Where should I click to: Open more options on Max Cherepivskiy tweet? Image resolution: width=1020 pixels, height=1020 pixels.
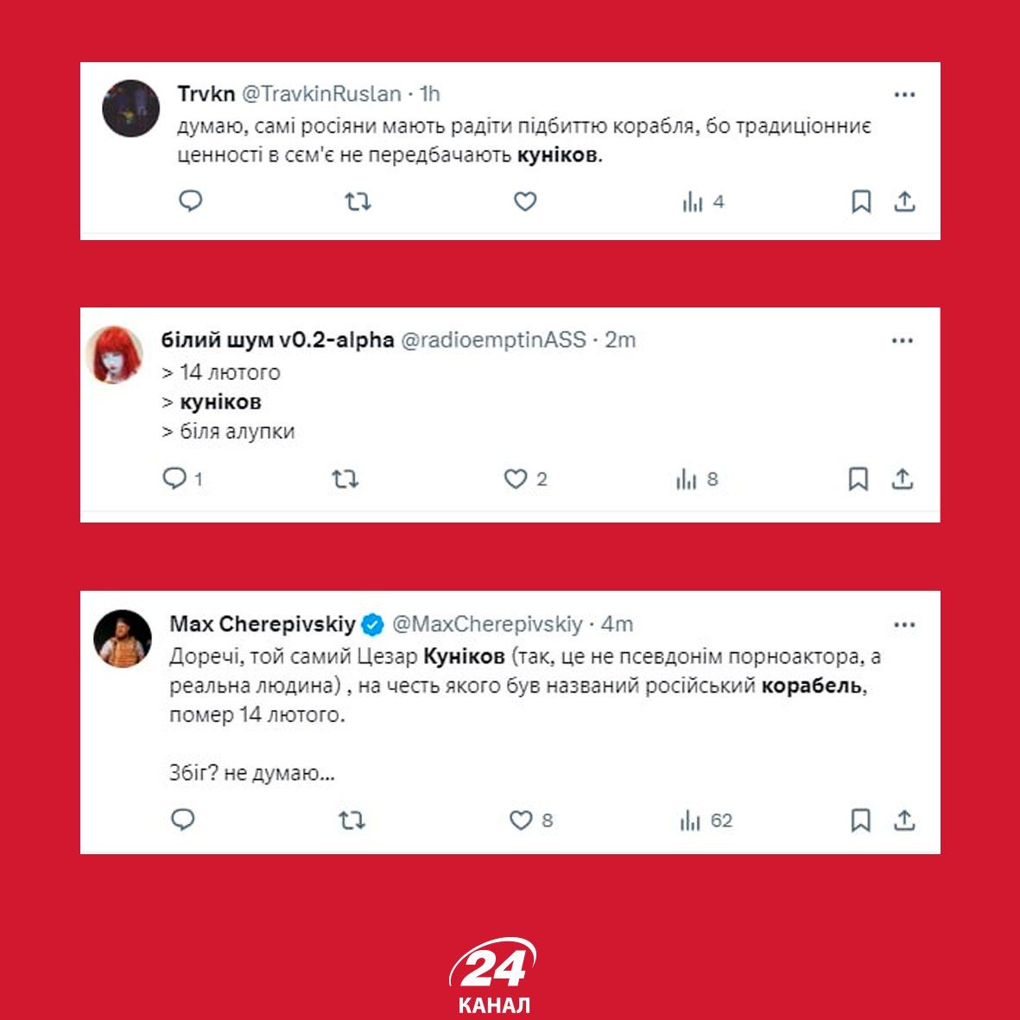(x=904, y=625)
